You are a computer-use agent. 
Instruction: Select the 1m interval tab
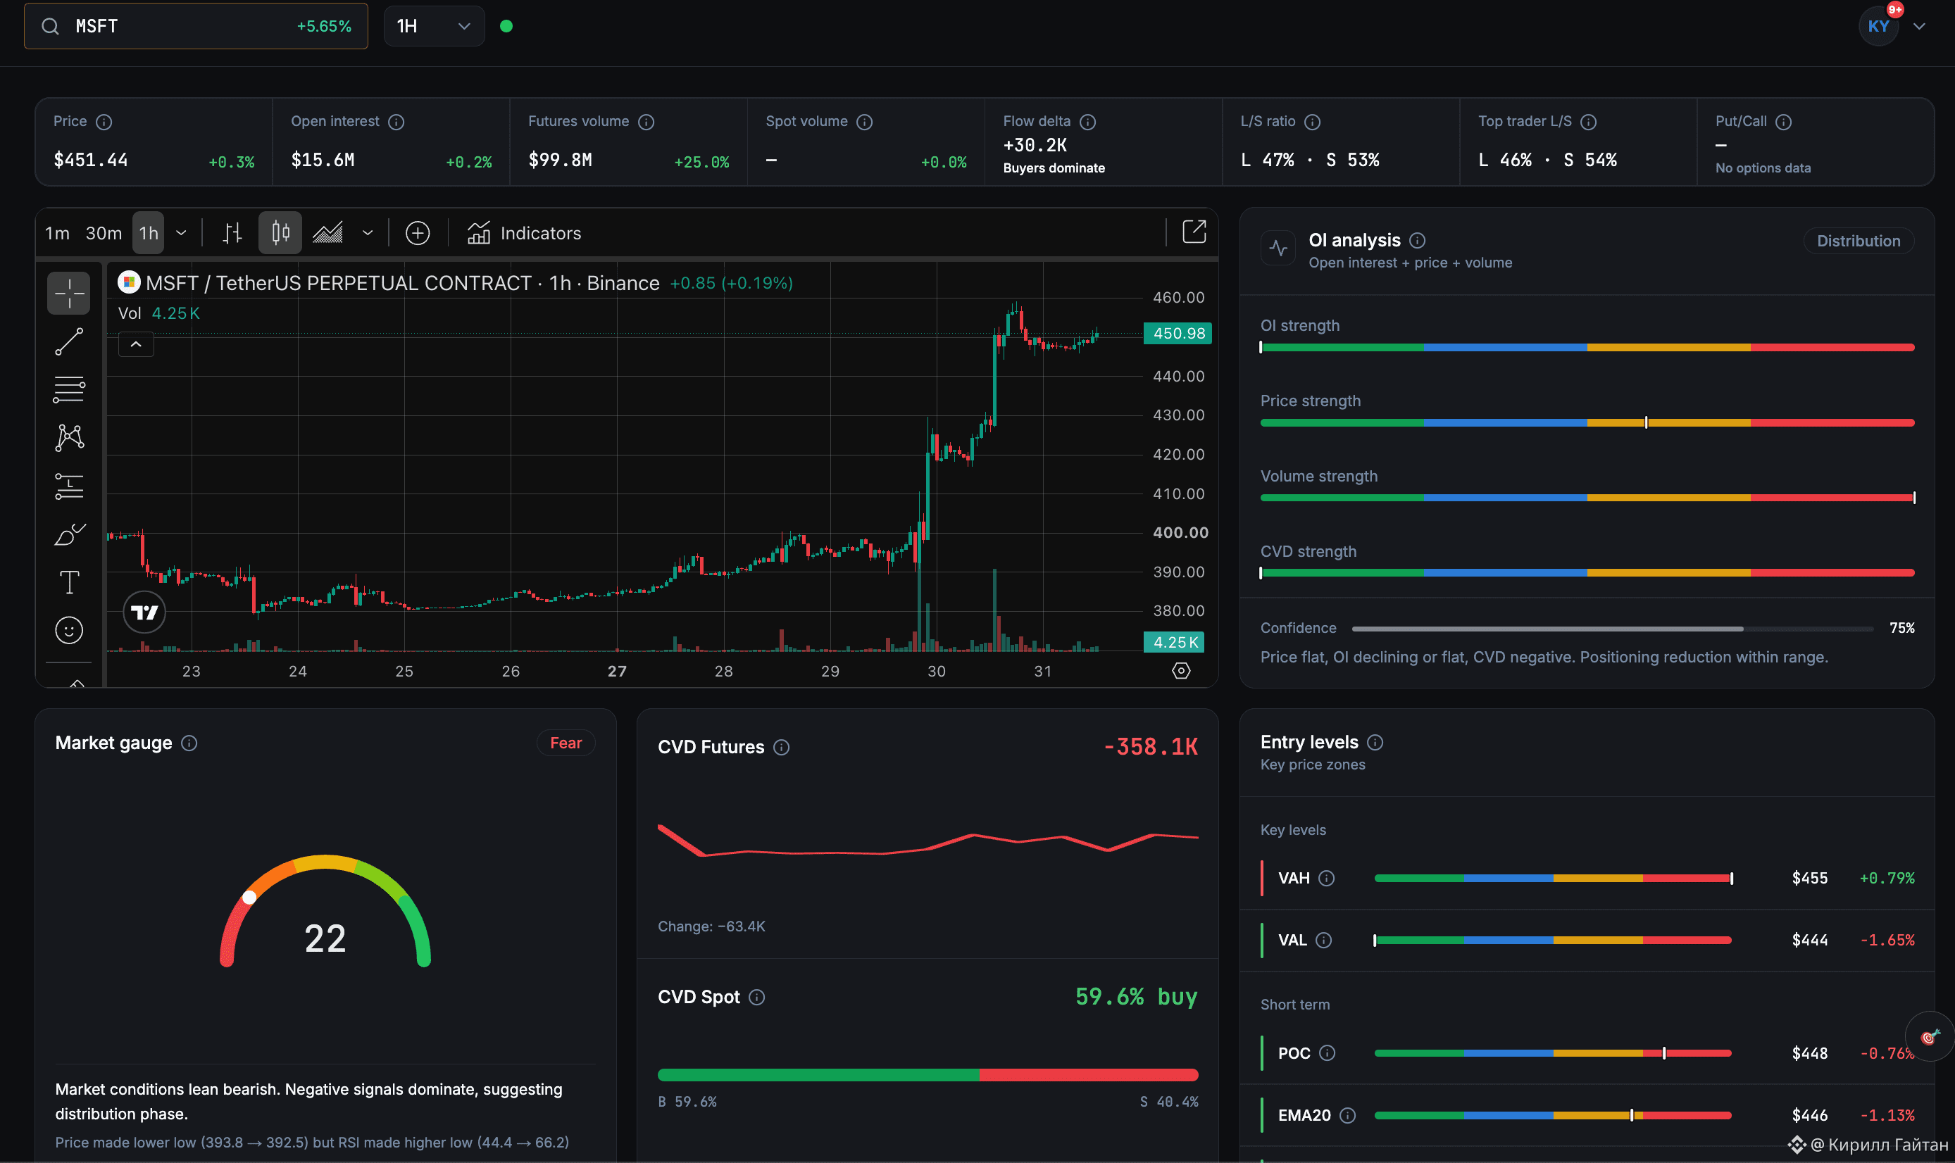[x=57, y=233]
